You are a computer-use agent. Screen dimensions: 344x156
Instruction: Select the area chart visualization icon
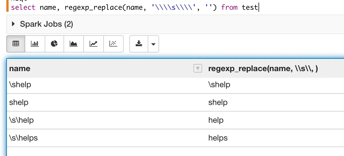coord(74,44)
